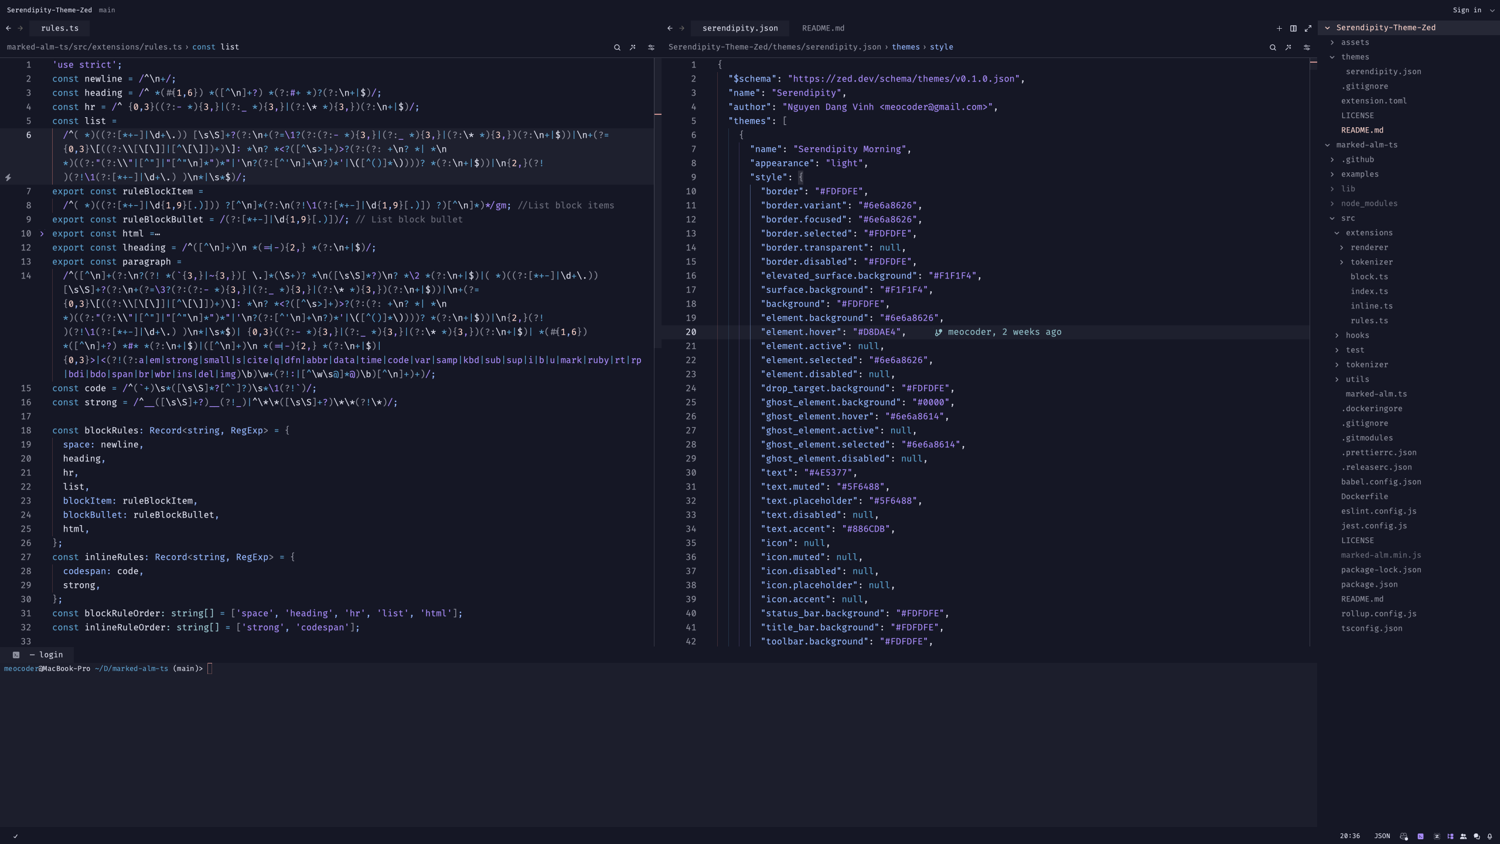This screenshot has height=844, width=1500.
Task: Split the pane using the split icon
Action: pyautogui.click(x=1294, y=28)
